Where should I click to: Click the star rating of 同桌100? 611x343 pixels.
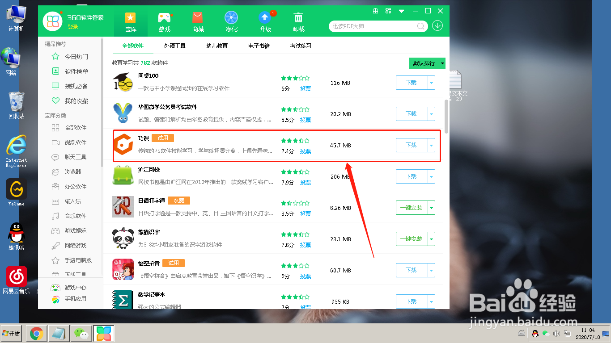295,78
